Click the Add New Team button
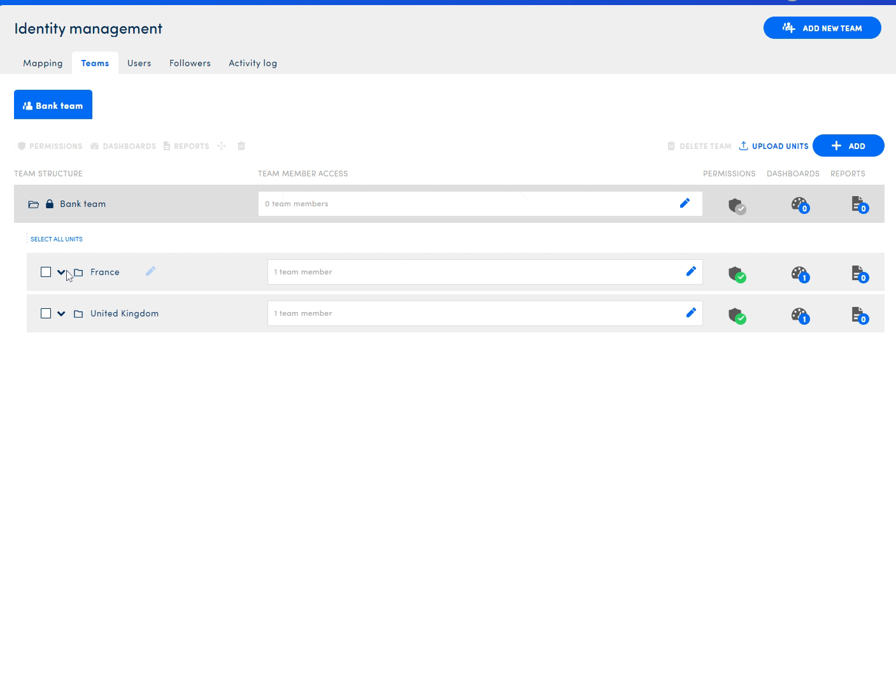Viewport: 896px width, 689px height. (821, 28)
